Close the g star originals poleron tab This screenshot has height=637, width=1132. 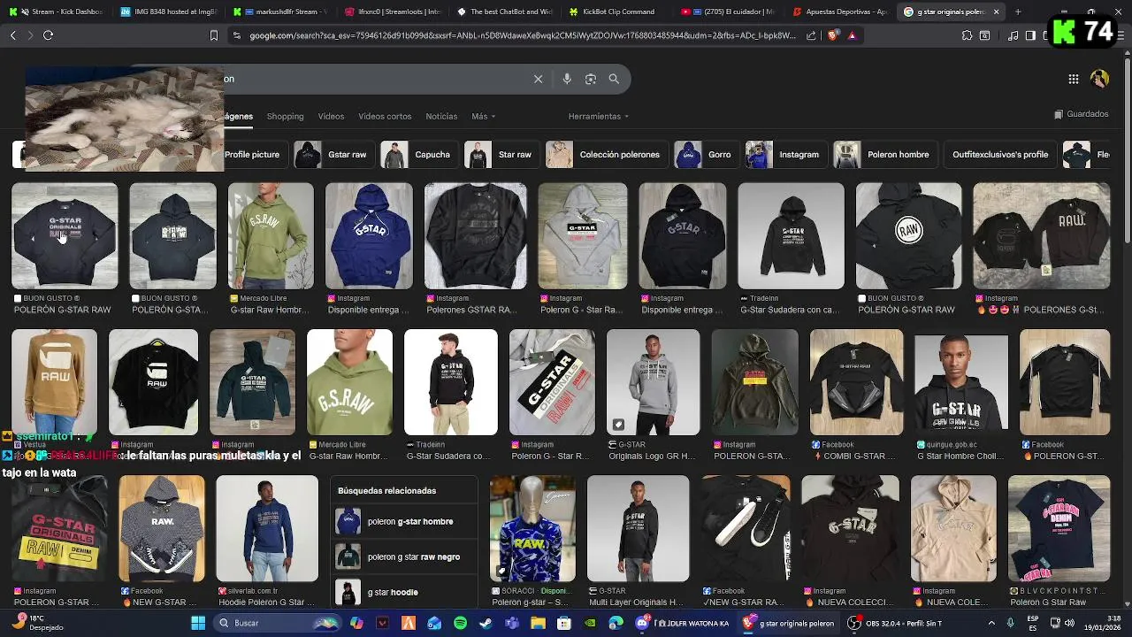[x=997, y=12]
